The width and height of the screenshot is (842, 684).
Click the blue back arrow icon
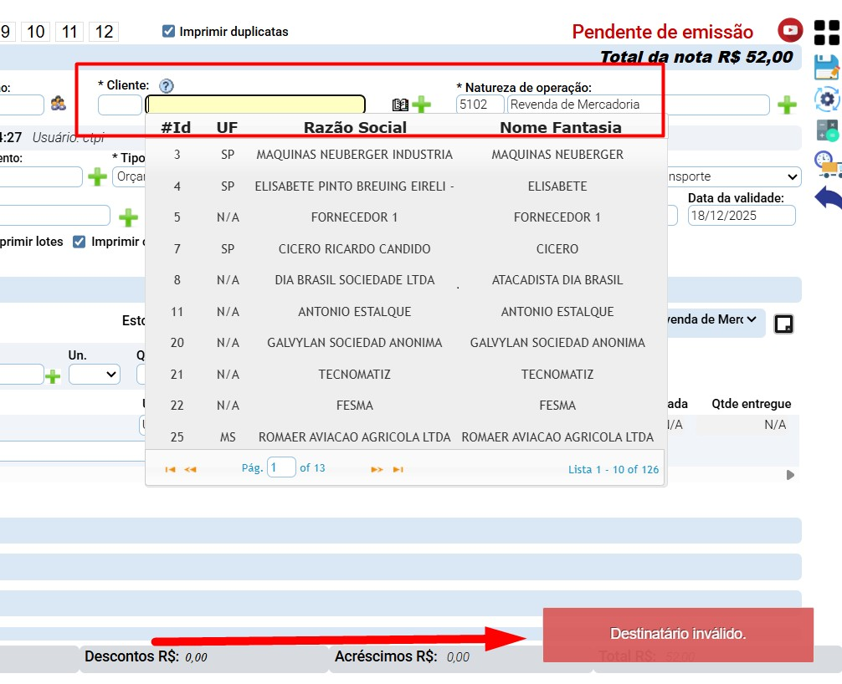tap(827, 196)
